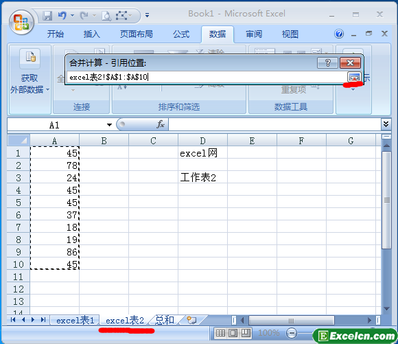Click Page Layout view status bar button
This screenshot has height=344, width=398.
[233, 333]
